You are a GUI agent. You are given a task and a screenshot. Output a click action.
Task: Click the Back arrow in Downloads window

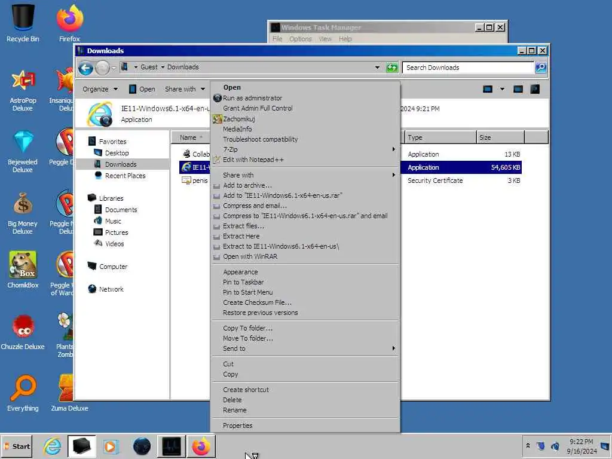pos(86,68)
